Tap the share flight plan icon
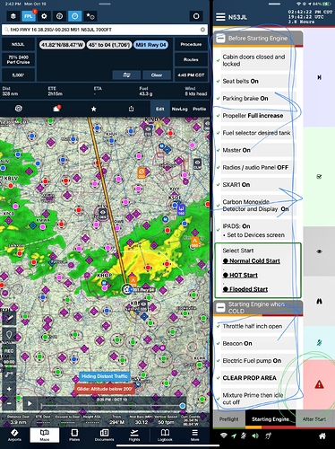335x449 pixels. point(131,109)
